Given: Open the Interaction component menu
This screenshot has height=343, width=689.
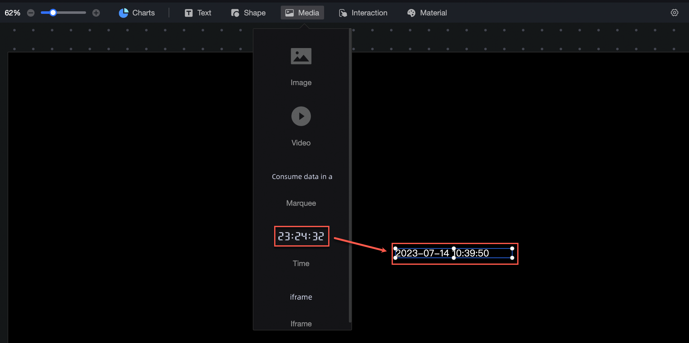Looking at the screenshot, I should click(x=363, y=13).
